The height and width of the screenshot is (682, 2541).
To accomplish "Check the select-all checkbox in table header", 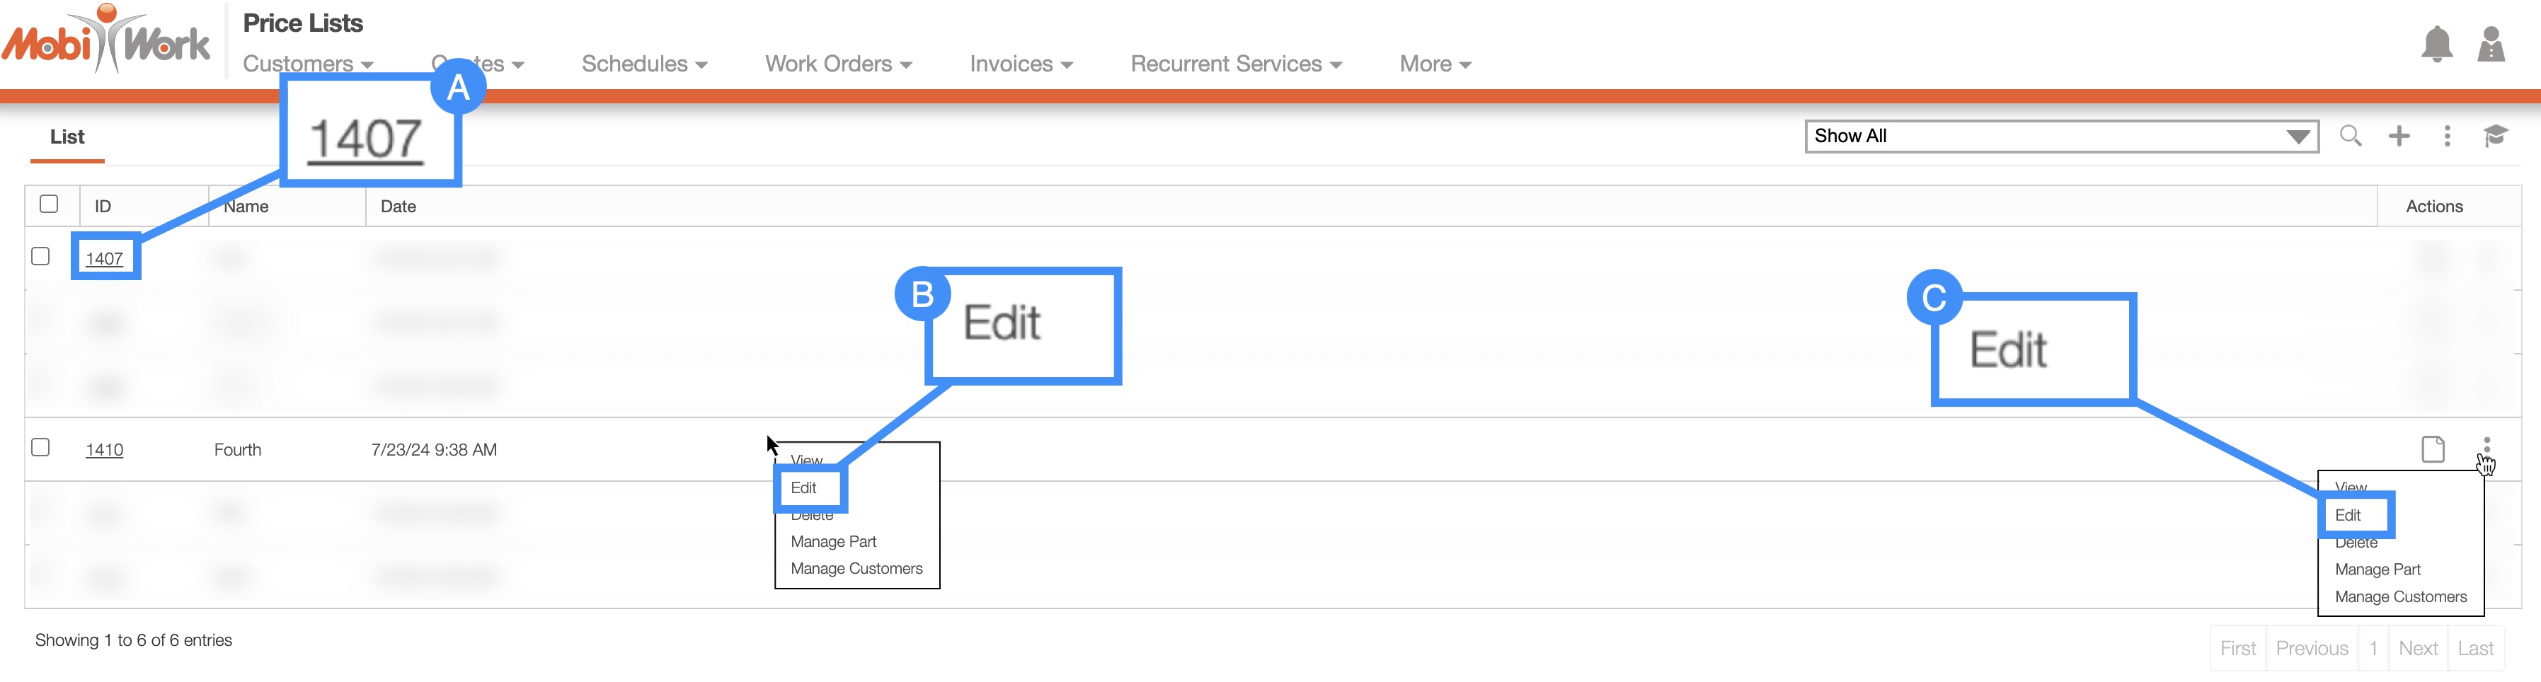I will (x=48, y=204).
